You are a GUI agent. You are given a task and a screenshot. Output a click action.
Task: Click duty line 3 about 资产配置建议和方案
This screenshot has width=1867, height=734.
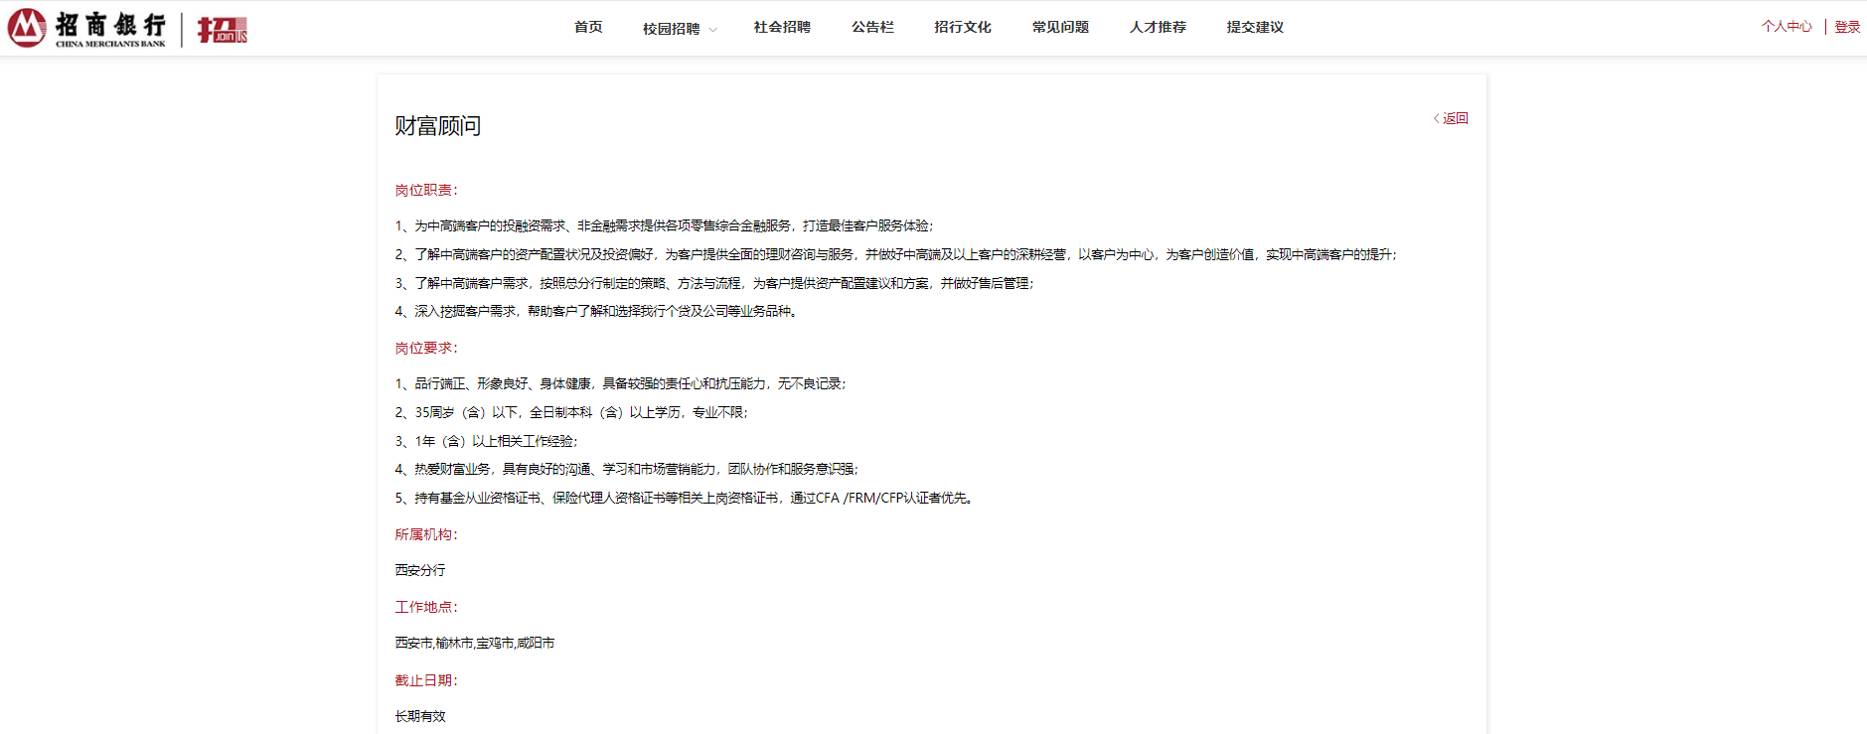714,283
